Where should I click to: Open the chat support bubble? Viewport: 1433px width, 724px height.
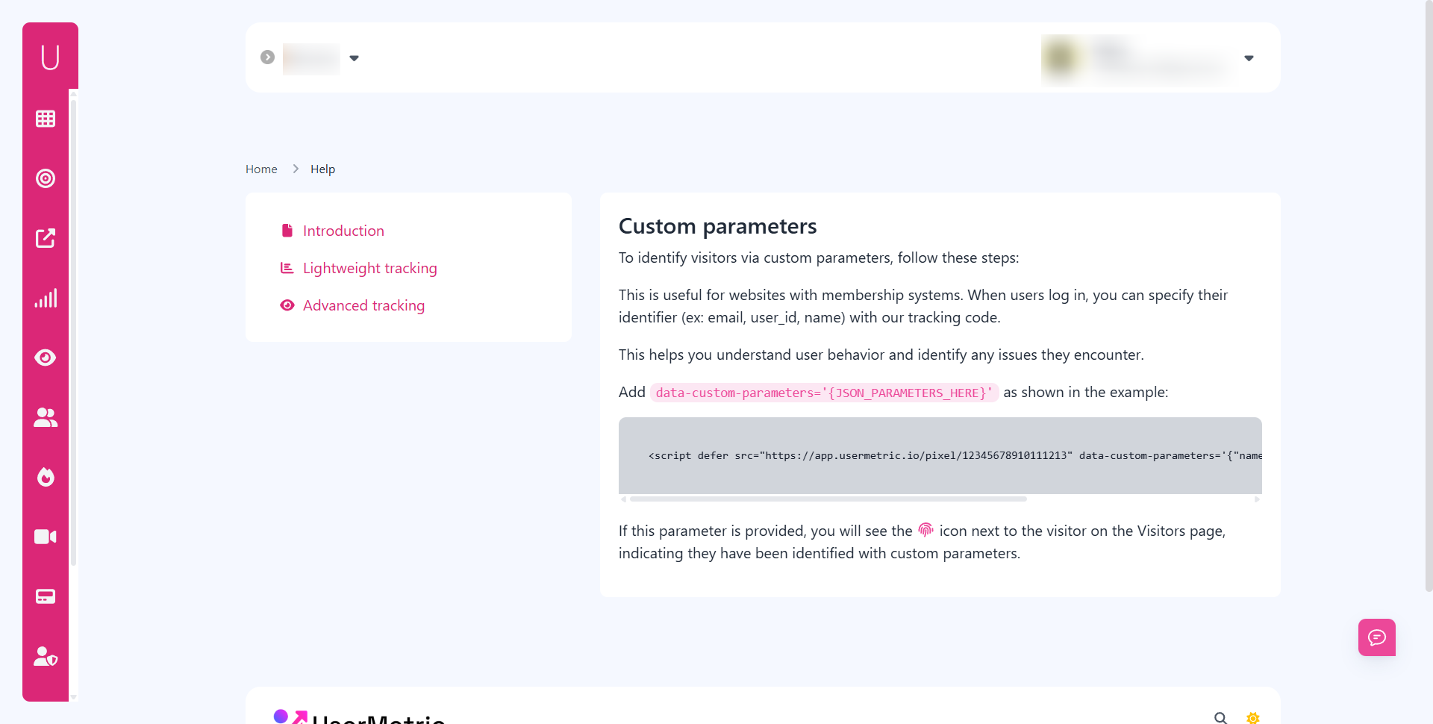(x=1376, y=637)
